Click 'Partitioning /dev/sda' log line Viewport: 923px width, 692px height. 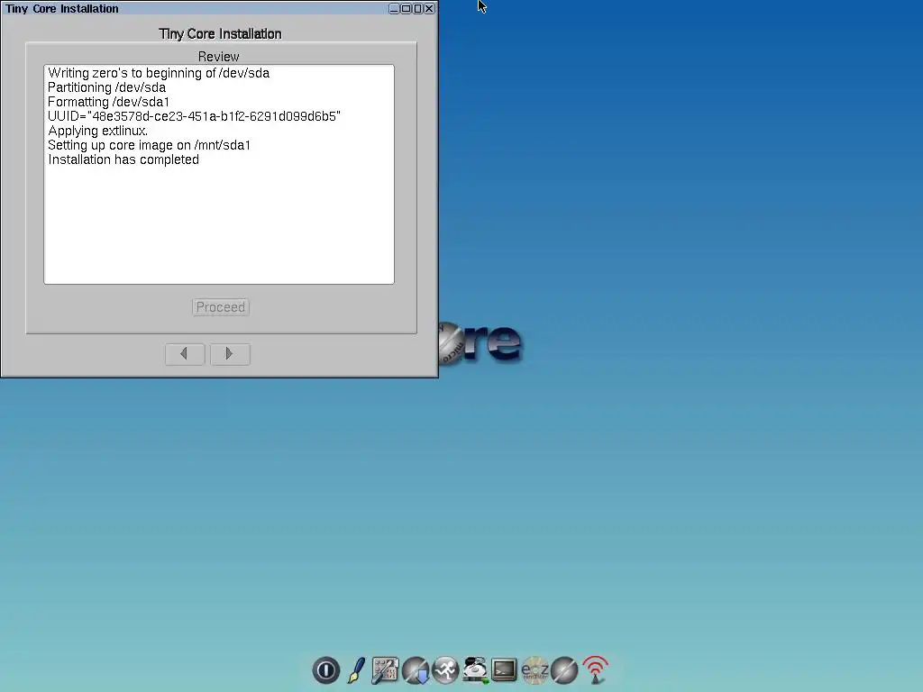pos(106,87)
